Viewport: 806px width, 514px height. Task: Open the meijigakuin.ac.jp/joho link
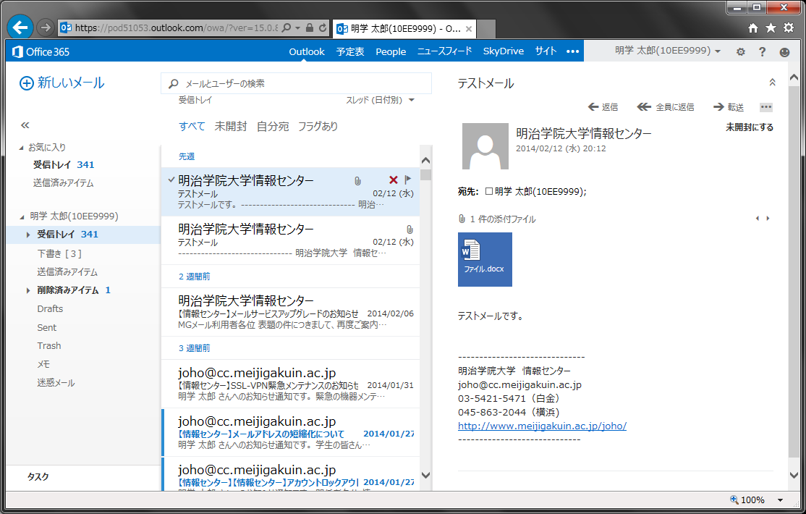coord(543,426)
